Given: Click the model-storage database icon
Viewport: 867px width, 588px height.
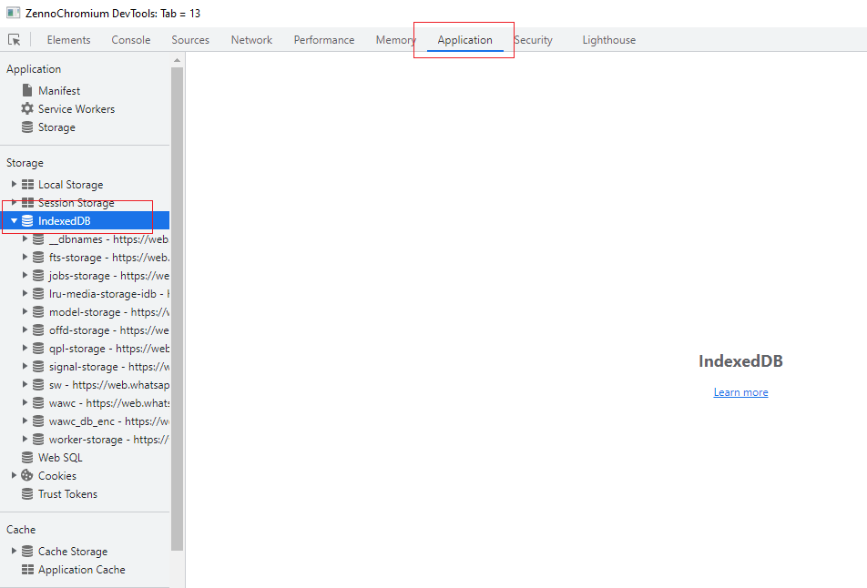Looking at the screenshot, I should 38,311.
